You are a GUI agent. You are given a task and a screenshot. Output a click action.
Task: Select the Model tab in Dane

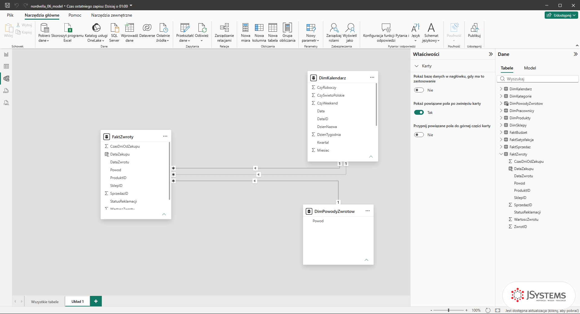click(x=530, y=68)
